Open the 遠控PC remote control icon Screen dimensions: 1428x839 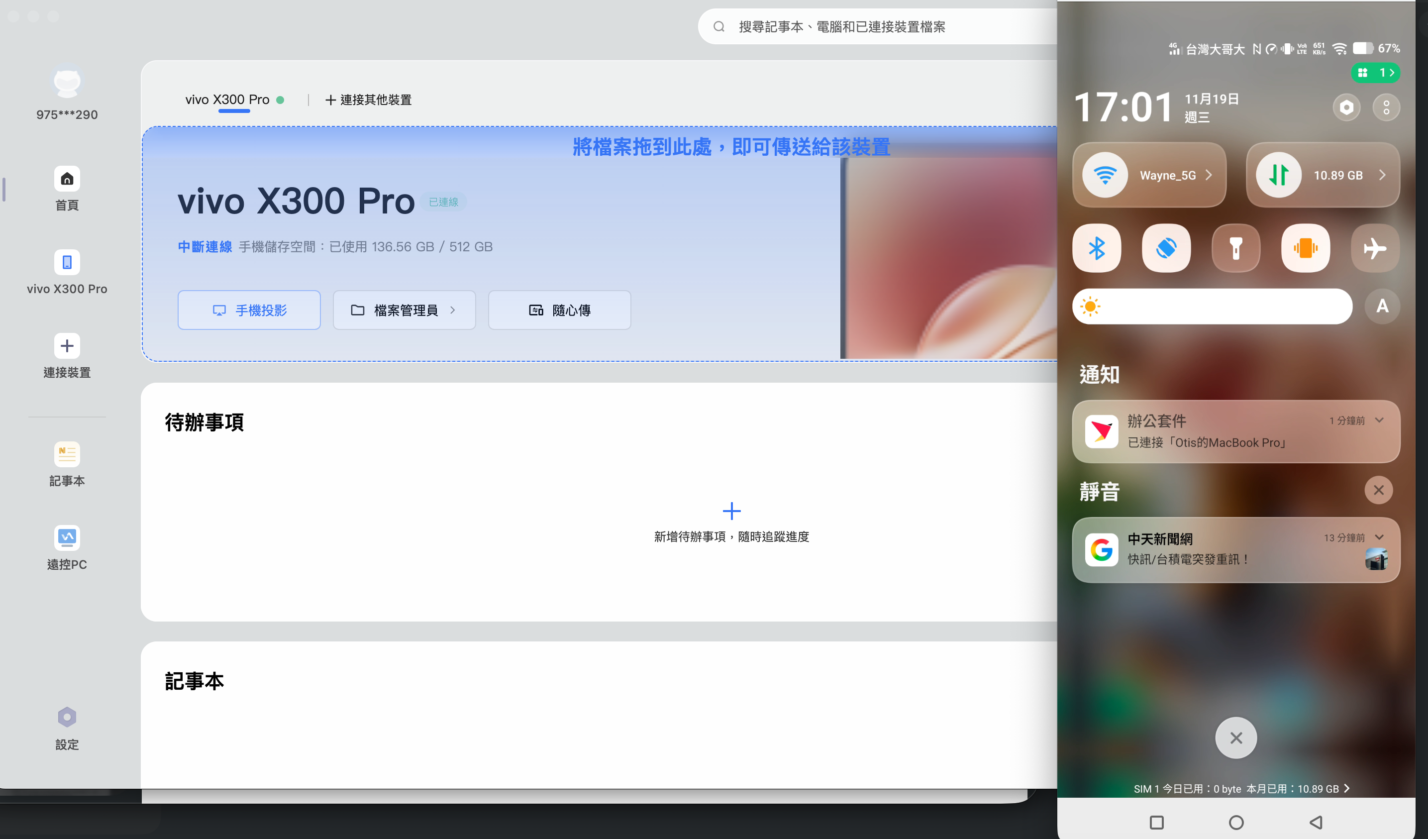click(67, 537)
